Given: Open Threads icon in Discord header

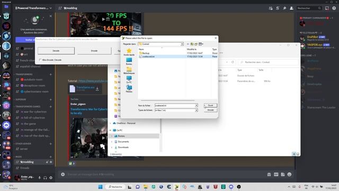Looking at the screenshot, I should click(271, 8).
